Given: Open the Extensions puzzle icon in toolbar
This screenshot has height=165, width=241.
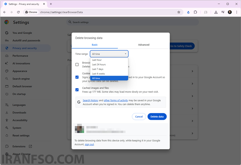Looking at the screenshot, I should click(195, 12).
